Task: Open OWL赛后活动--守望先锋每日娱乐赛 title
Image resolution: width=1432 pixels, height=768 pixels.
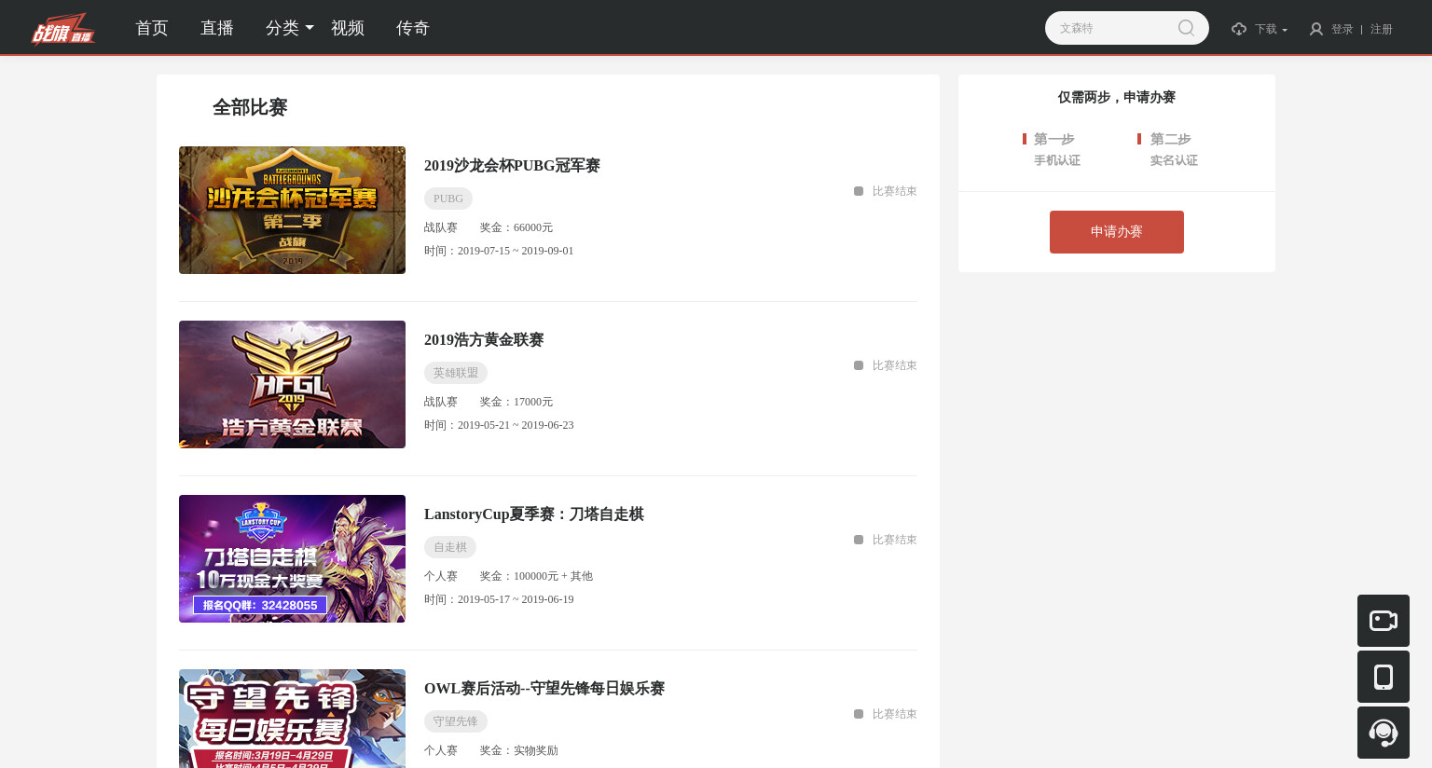Action: [x=544, y=688]
